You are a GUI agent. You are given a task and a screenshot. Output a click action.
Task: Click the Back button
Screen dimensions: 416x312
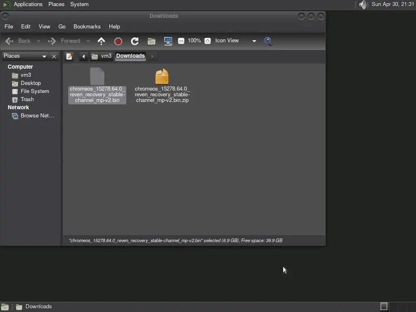(18, 41)
